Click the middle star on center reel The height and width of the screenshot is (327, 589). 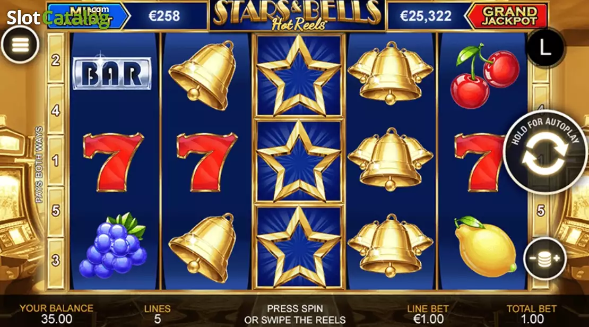tap(299, 161)
